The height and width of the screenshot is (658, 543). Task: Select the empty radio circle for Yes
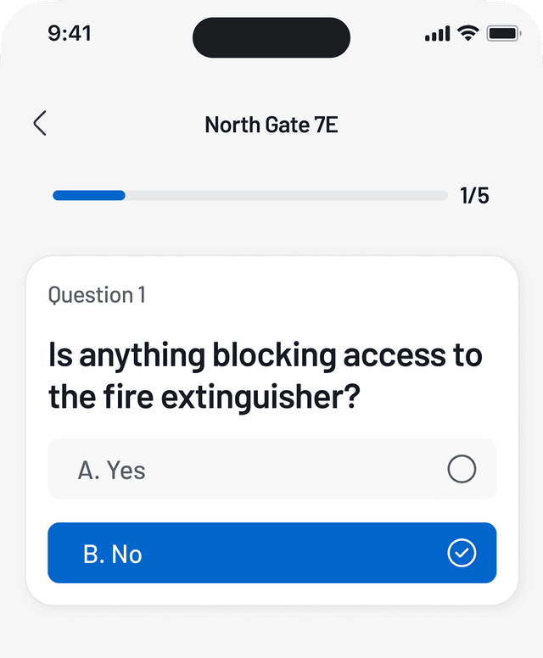point(462,469)
